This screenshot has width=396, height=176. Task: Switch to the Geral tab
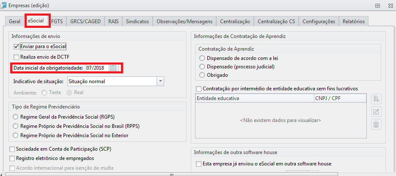pyautogui.click(x=15, y=22)
